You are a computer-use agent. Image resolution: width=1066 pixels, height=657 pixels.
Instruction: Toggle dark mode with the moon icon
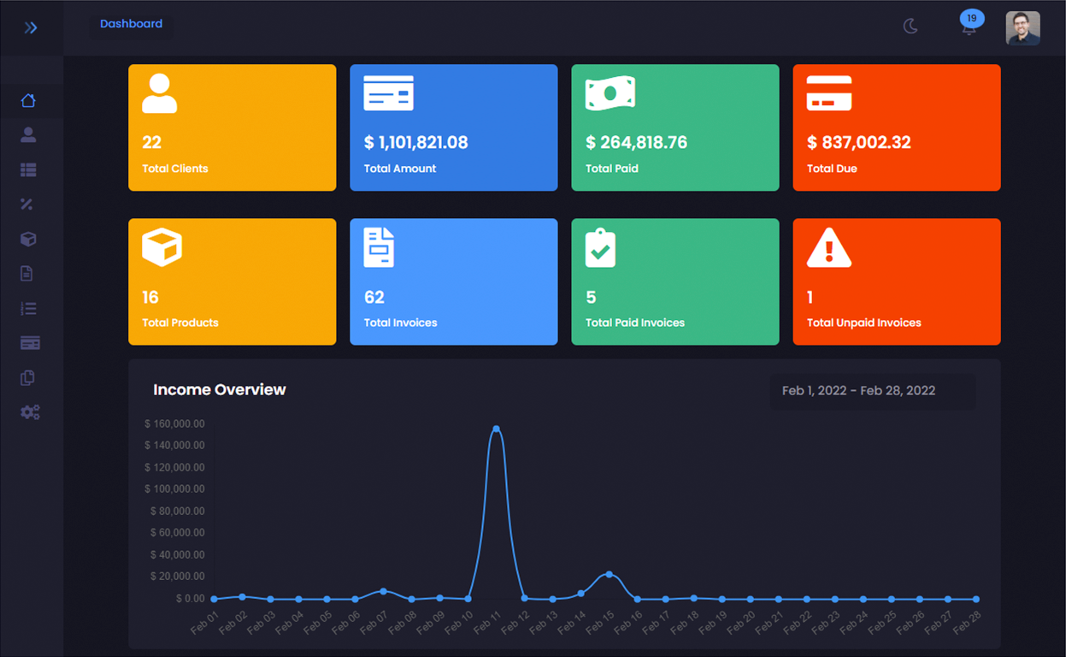point(910,27)
